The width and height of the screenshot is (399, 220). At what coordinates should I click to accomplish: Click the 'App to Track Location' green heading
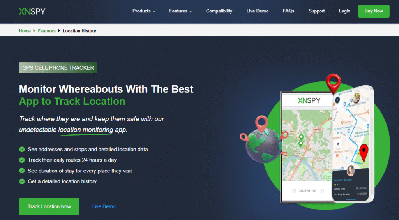(x=72, y=101)
